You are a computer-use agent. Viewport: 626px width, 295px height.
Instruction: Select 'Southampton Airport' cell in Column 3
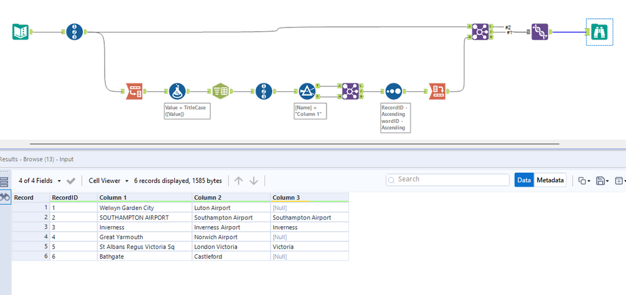pyautogui.click(x=310, y=217)
